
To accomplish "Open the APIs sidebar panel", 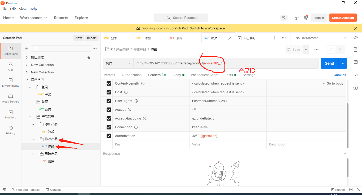I will pyautogui.click(x=11, y=67).
